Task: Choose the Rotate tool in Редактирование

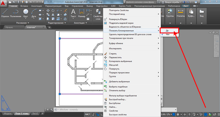Action: click(x=53, y=11)
